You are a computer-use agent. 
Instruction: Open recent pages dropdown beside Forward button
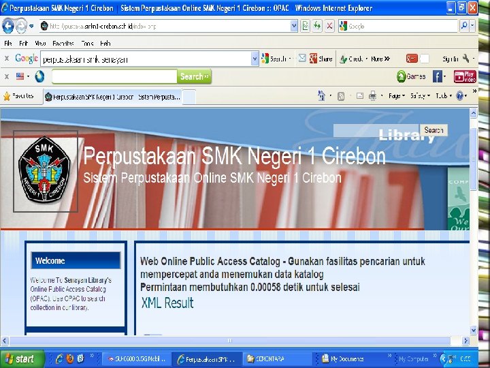pyautogui.click(x=31, y=27)
